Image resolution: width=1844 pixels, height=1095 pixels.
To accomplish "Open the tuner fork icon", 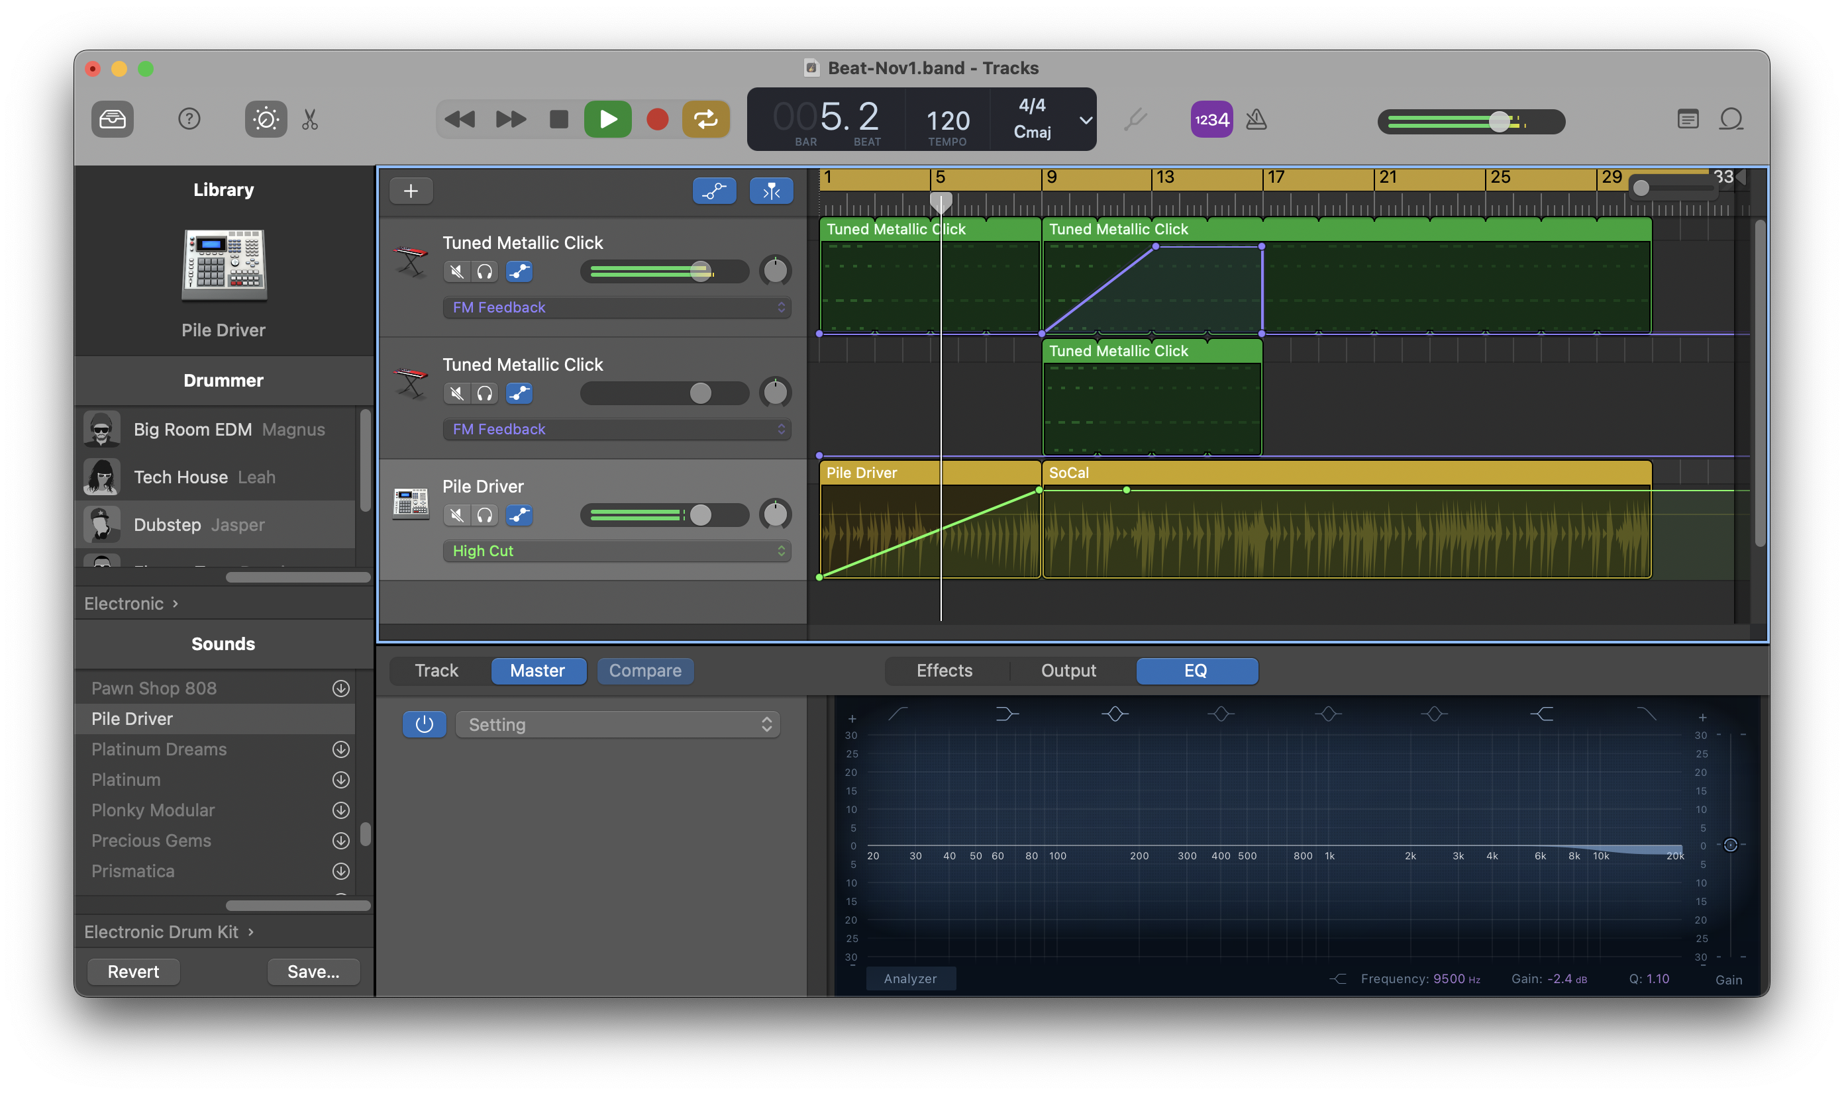I will click(1135, 119).
